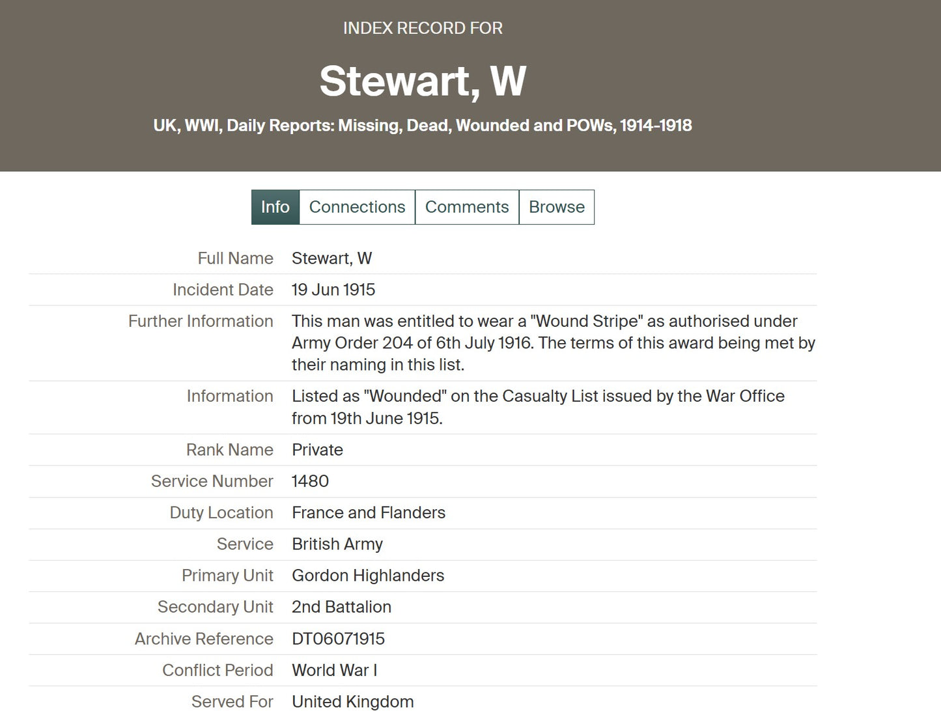Select the Rank Name value Private
This screenshot has height=711, width=941.
click(x=317, y=450)
